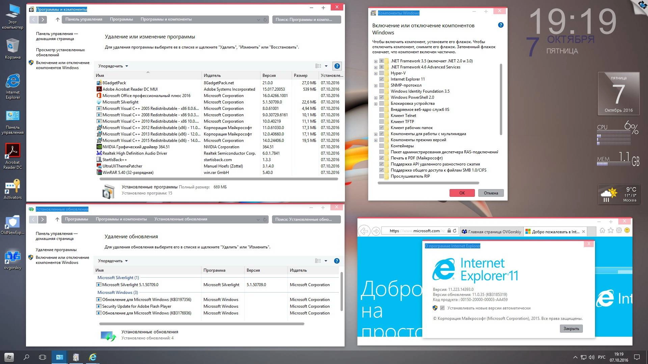Click the volume icon in the system tray
This screenshot has width=648, height=364.
coord(592,357)
